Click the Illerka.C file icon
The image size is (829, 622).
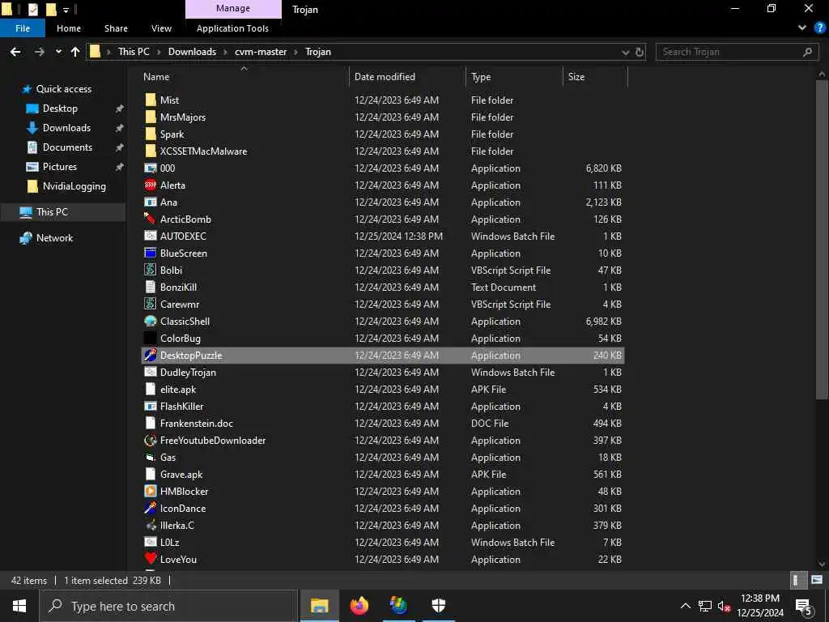click(150, 525)
